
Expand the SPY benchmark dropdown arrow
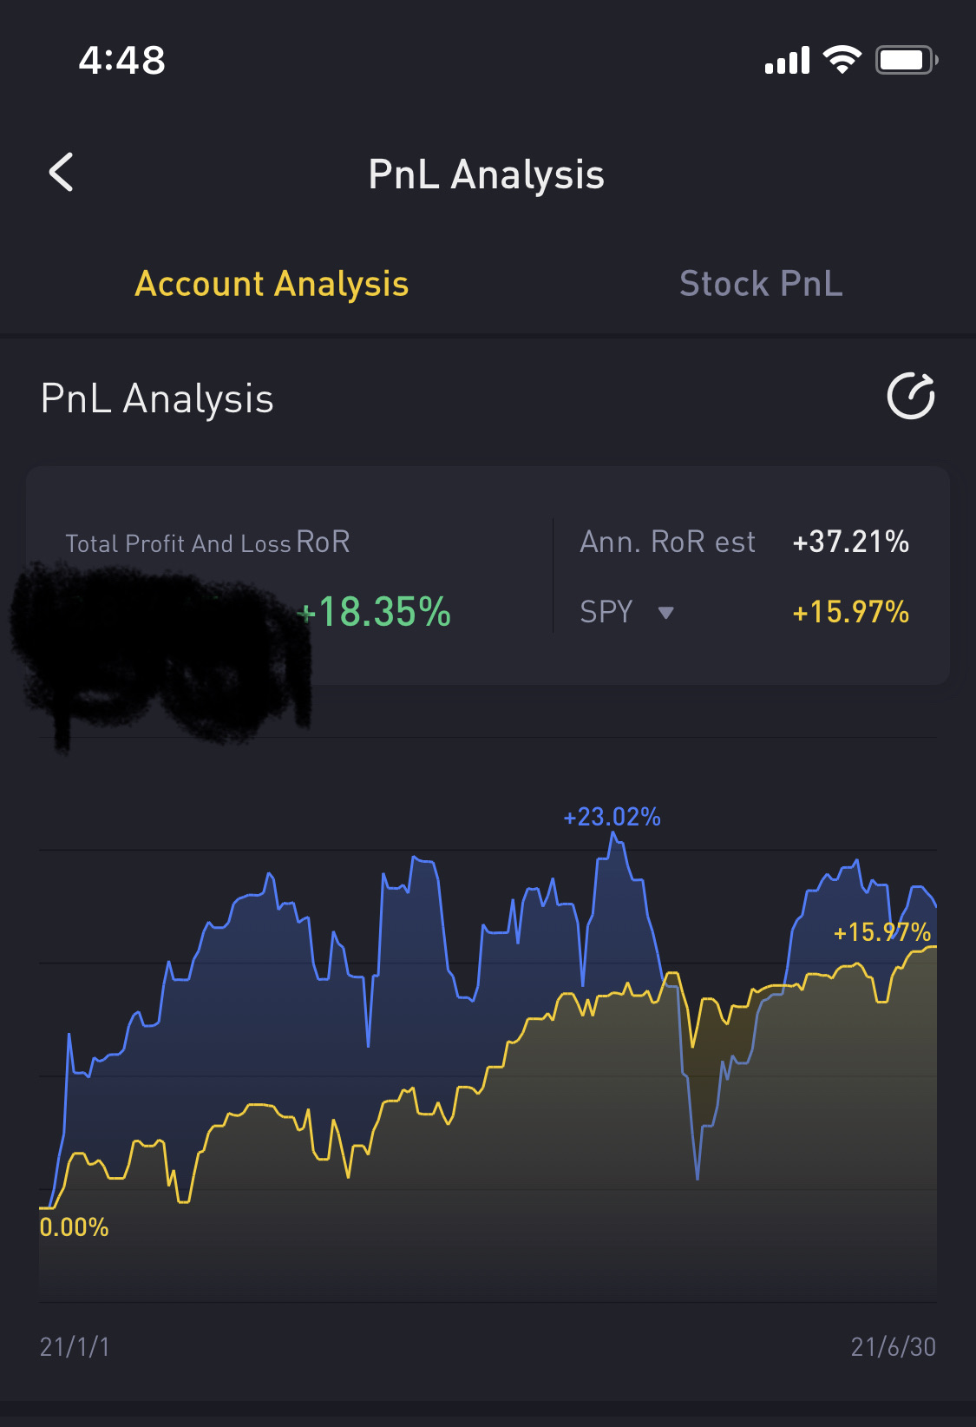[665, 613]
